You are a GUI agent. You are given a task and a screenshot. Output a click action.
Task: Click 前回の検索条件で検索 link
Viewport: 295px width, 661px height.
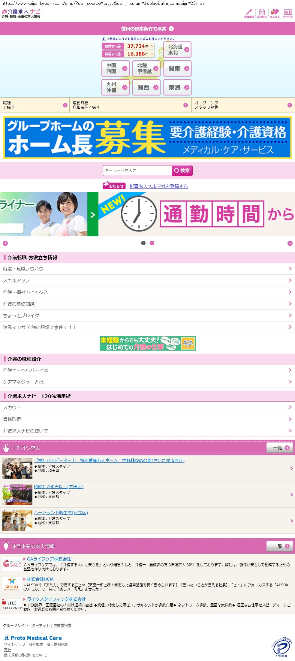click(x=143, y=29)
